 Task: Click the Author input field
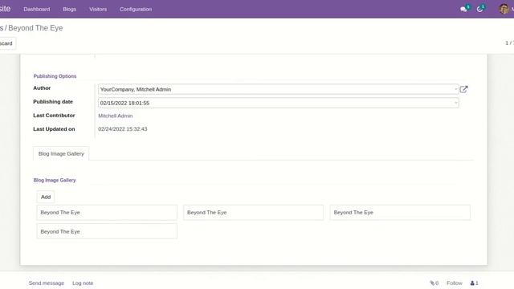279,89
